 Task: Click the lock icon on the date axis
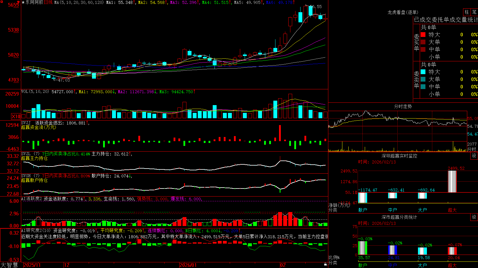(325, 264)
